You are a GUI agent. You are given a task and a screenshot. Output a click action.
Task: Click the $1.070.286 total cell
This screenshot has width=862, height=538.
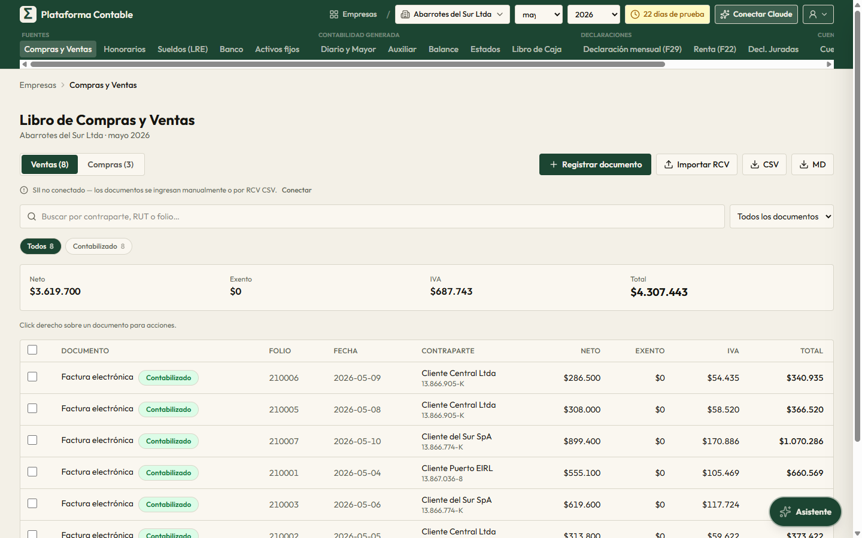coord(801,441)
